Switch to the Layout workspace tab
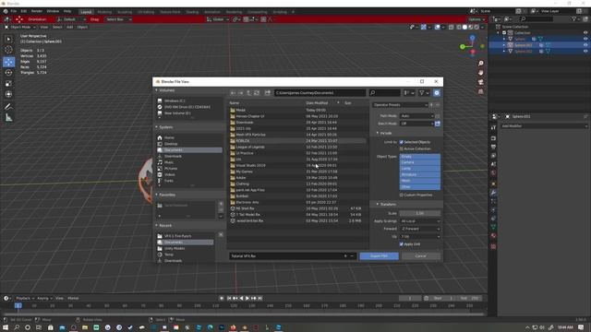Viewport: 591px width, 332px height. pyautogui.click(x=86, y=12)
